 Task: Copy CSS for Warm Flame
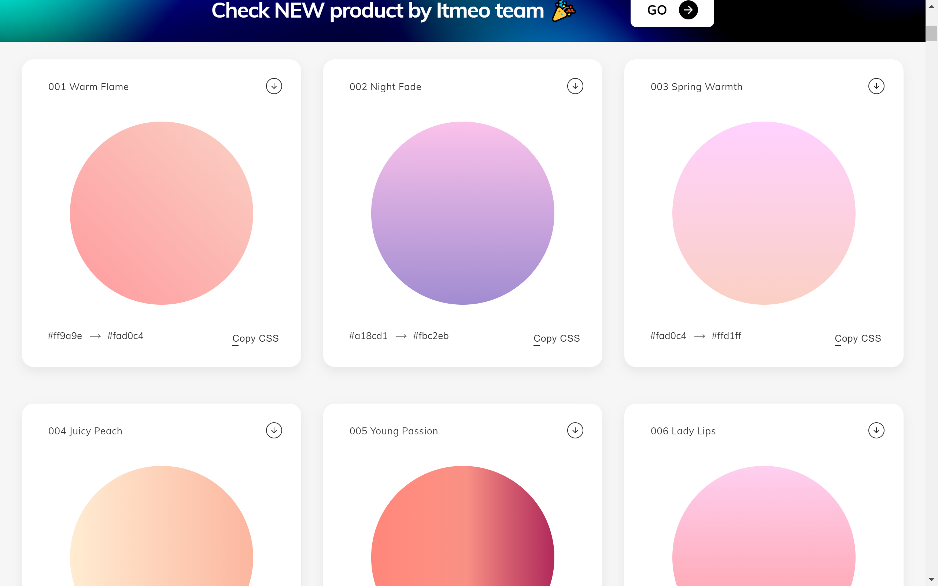tap(255, 338)
